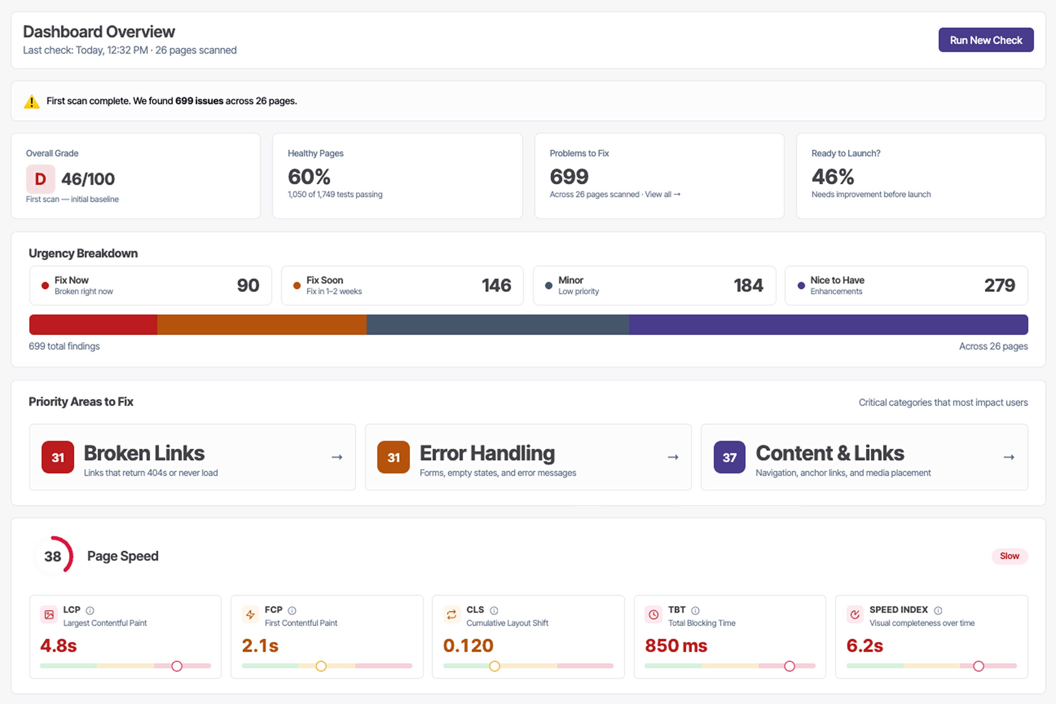Open Content & Links via its arrow
1056x704 pixels.
tap(1009, 457)
